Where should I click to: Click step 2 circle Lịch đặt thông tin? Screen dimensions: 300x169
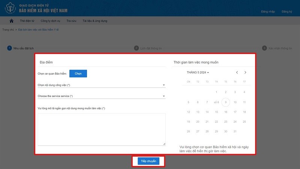[136, 48]
